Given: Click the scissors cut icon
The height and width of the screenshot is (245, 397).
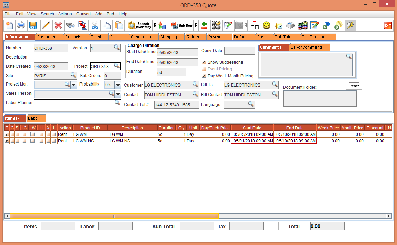Looking at the screenshot, I should click(x=95, y=25).
